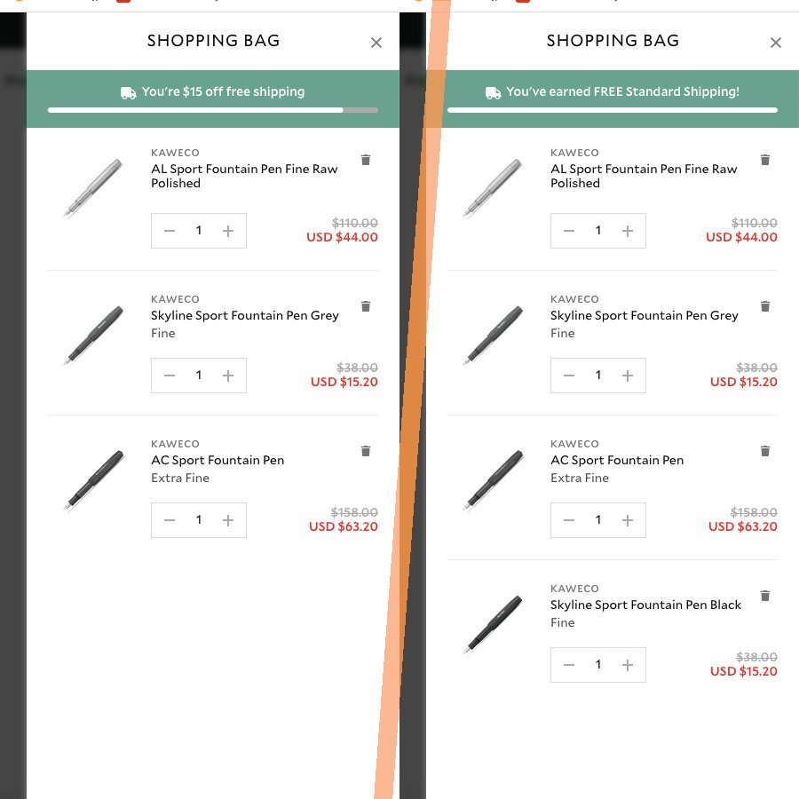Increase AC Sport quantity in the three-item bag

coord(228,520)
